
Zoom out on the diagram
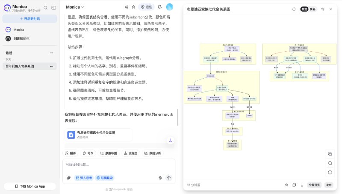(330, 163)
